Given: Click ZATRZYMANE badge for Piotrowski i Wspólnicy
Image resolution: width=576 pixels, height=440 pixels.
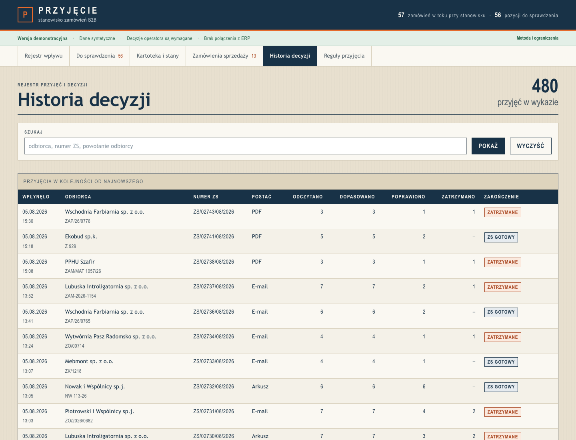Looking at the screenshot, I should [x=502, y=412].
